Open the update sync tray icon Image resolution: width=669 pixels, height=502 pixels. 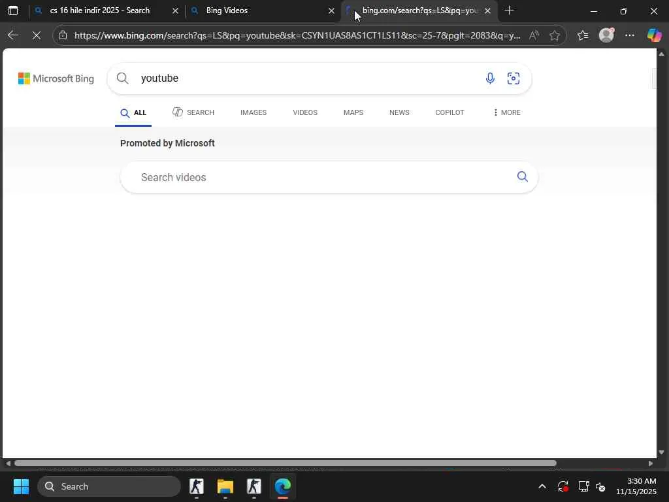[563, 486]
